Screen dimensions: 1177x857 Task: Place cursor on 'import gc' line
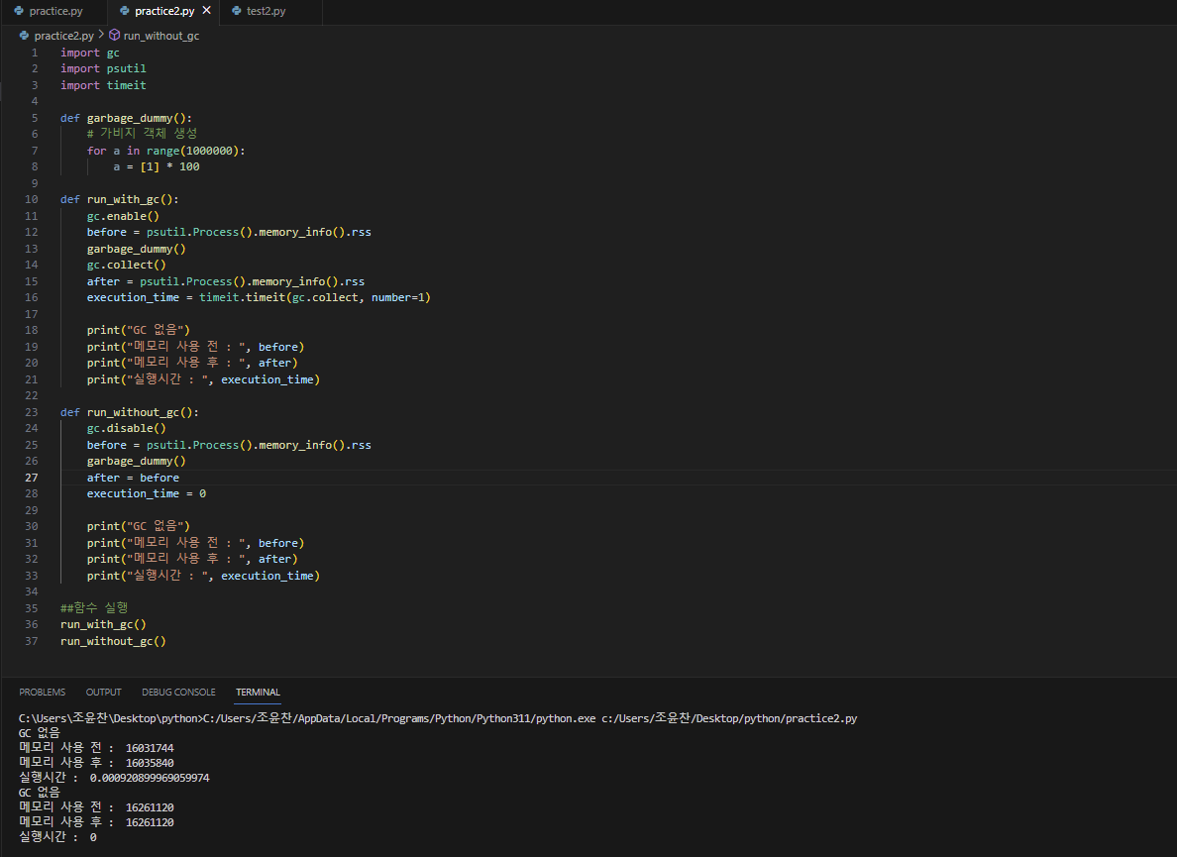point(90,53)
